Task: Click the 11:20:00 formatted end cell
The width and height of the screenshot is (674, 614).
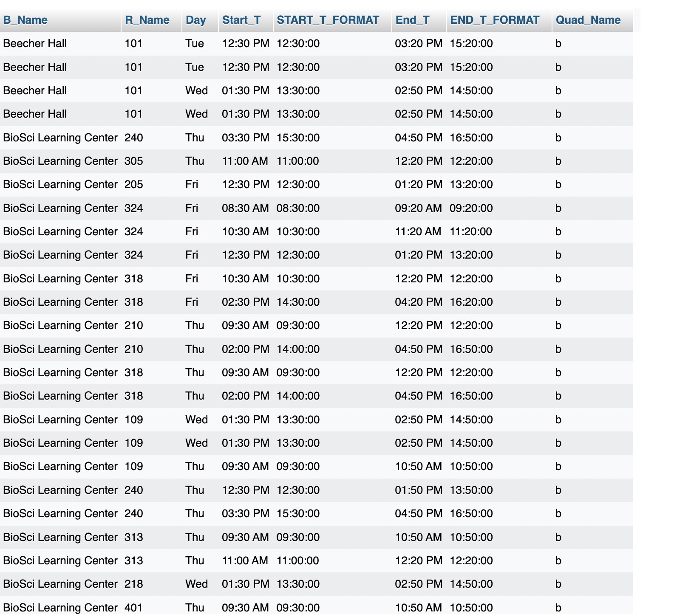Action: click(x=471, y=231)
